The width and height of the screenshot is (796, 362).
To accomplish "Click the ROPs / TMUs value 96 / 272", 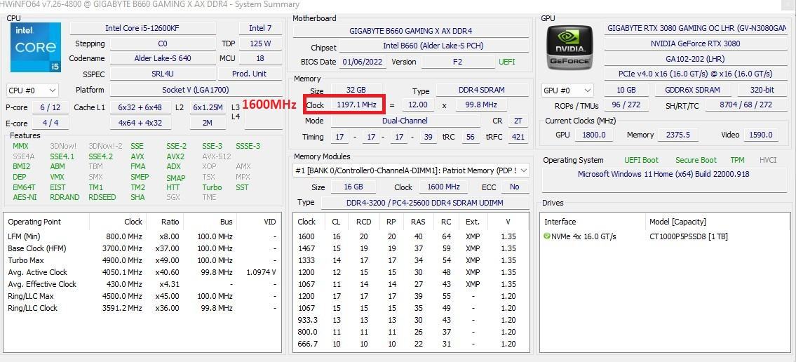I will tap(626, 106).
